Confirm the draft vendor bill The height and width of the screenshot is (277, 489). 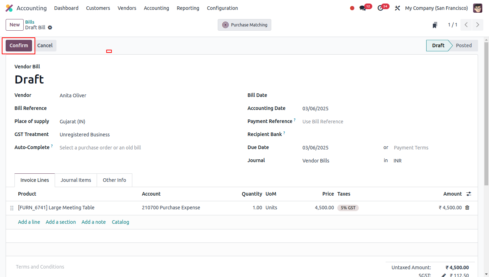pos(18,45)
